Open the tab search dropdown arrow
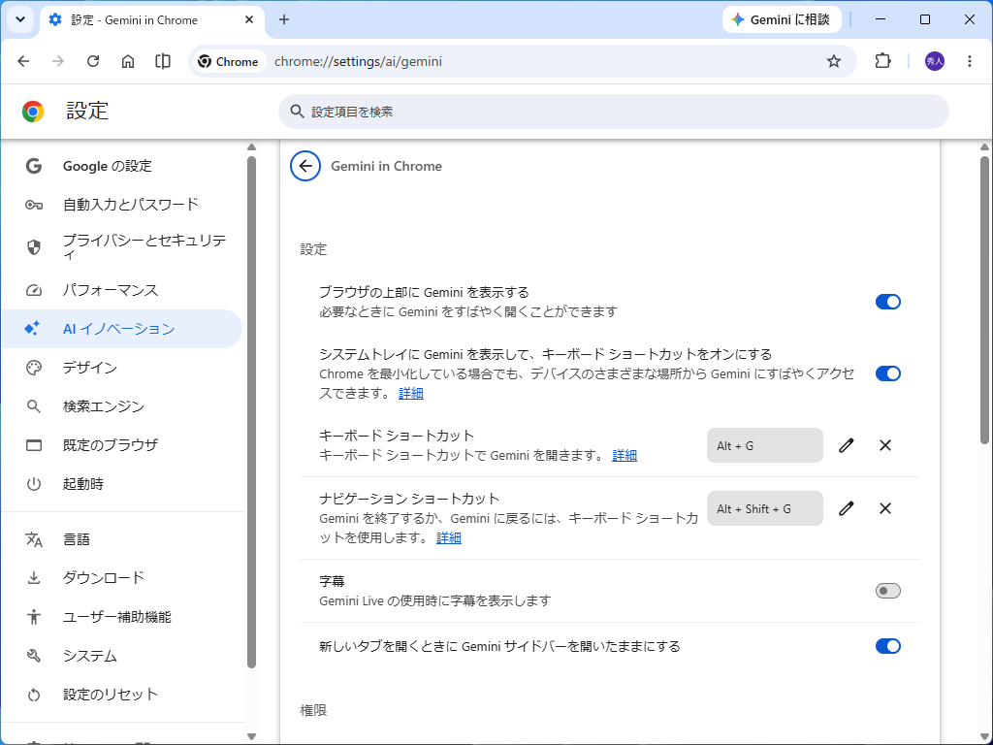 [20, 19]
